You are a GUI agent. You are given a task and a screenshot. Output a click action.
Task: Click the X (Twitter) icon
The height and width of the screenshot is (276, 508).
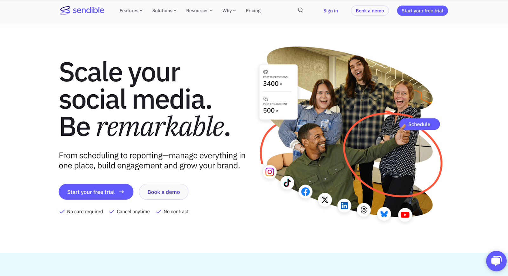[x=325, y=200]
